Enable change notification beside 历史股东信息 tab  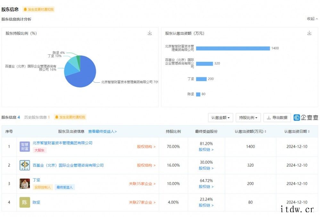tap(70, 117)
